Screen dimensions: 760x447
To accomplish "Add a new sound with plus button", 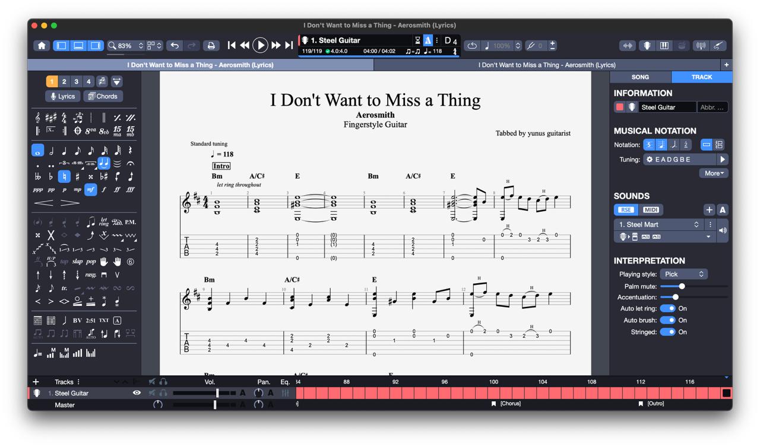I will pyautogui.click(x=709, y=210).
